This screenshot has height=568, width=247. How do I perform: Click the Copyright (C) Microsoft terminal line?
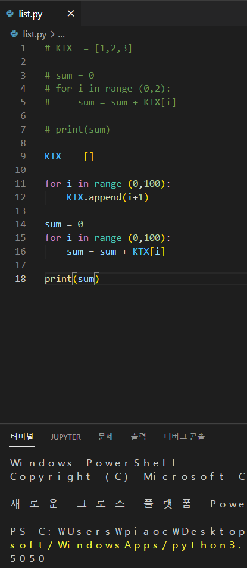pos(129,476)
